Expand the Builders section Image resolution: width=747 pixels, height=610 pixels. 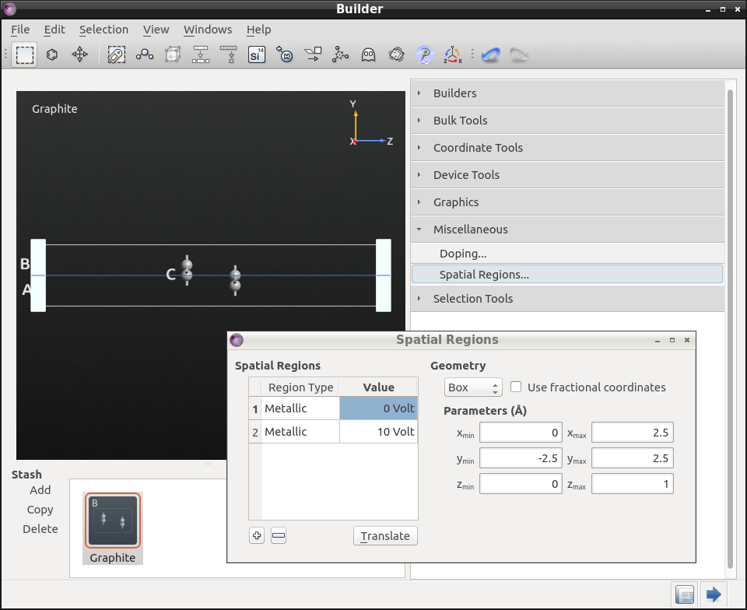coord(567,93)
